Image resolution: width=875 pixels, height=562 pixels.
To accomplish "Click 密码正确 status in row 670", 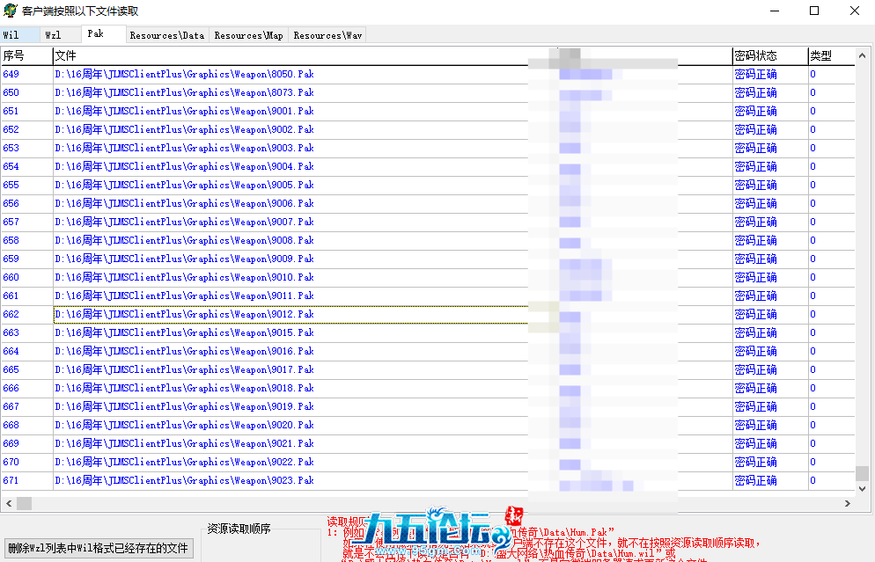I will (755, 462).
